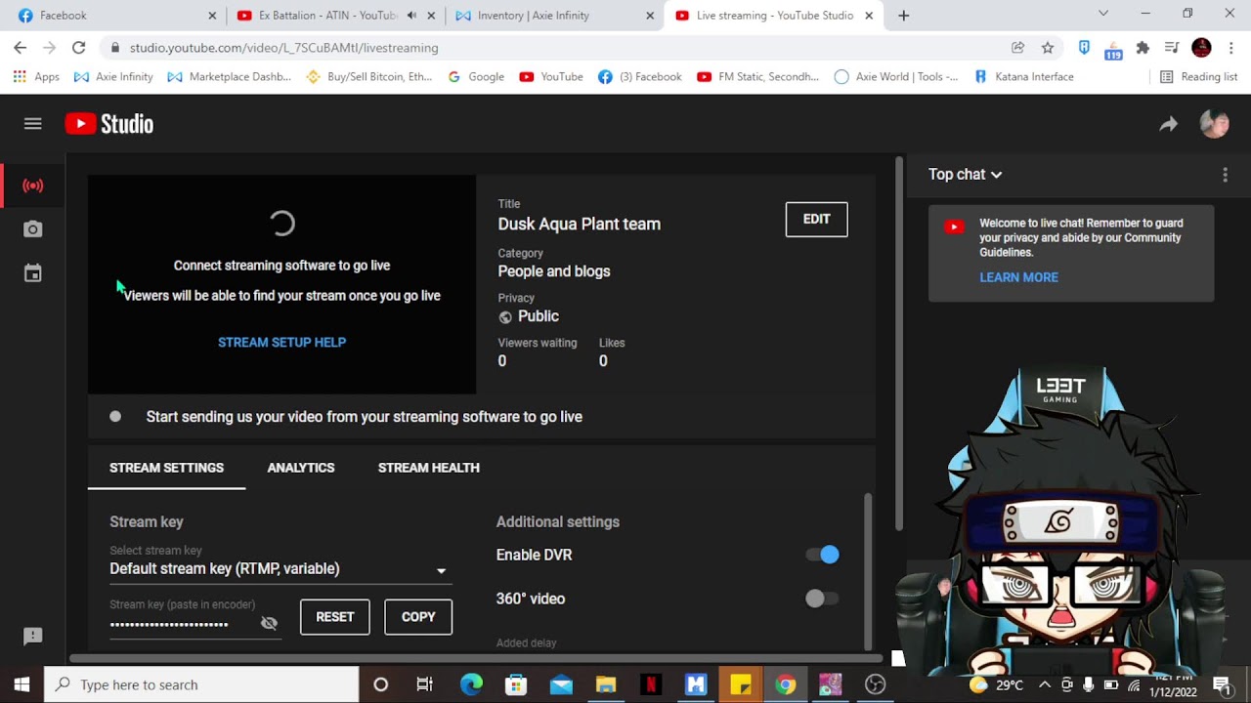Click the RESET stream key button

point(334,617)
